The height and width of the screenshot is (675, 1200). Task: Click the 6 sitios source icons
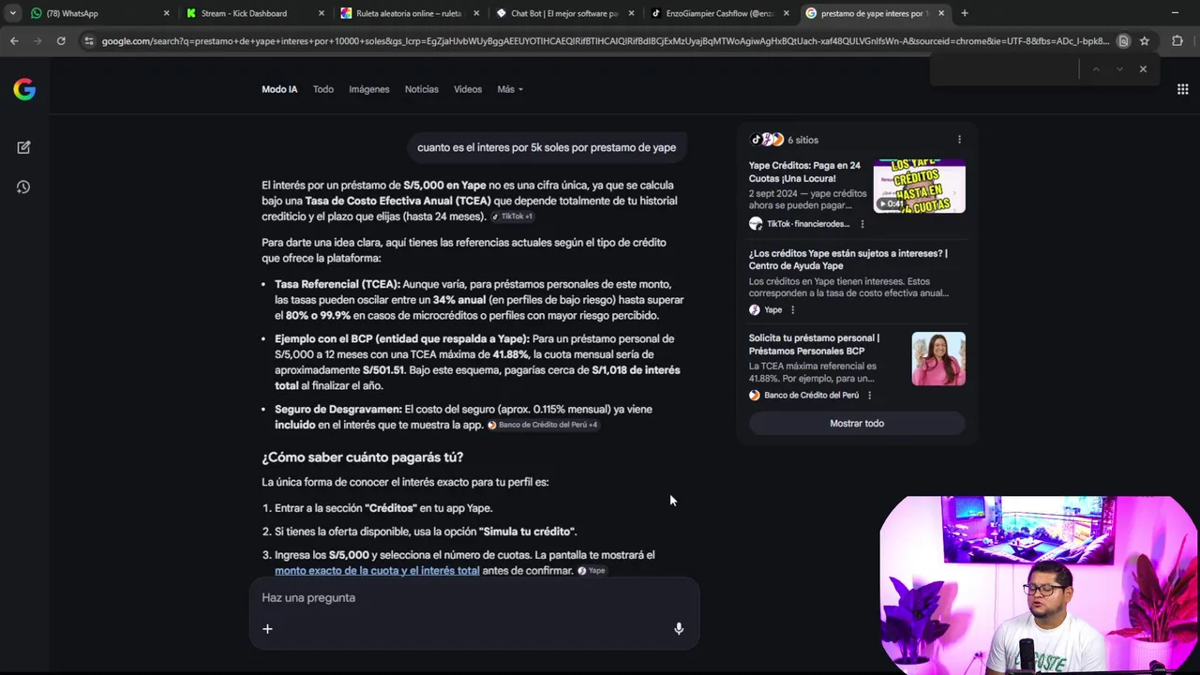767,140
